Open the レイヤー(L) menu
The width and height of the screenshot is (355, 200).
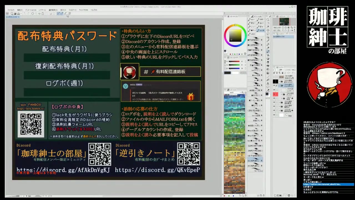42,10
